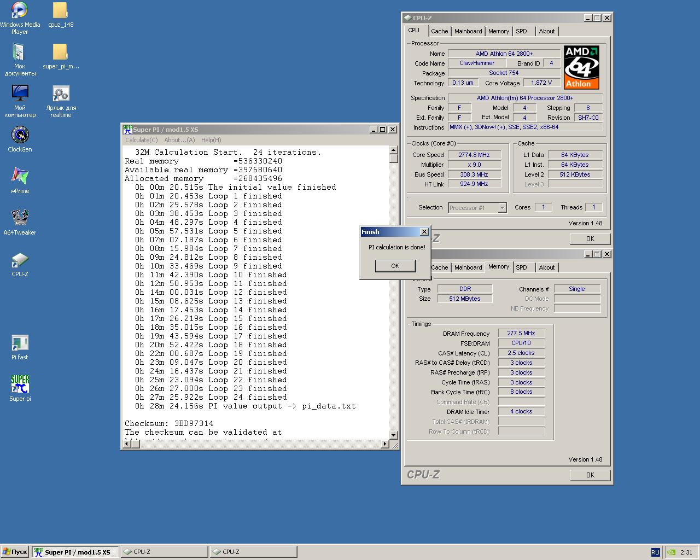The image size is (700, 560).
Task: Click the Core Voltage value 1.872 V
Action: pos(541,83)
